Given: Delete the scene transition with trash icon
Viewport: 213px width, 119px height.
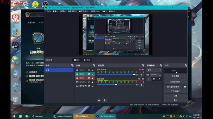Looking at the screenshot, I should pyautogui.click(x=154, y=79).
